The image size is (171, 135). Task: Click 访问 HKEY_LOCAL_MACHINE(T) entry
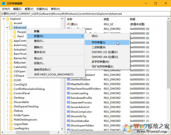tap(55, 75)
